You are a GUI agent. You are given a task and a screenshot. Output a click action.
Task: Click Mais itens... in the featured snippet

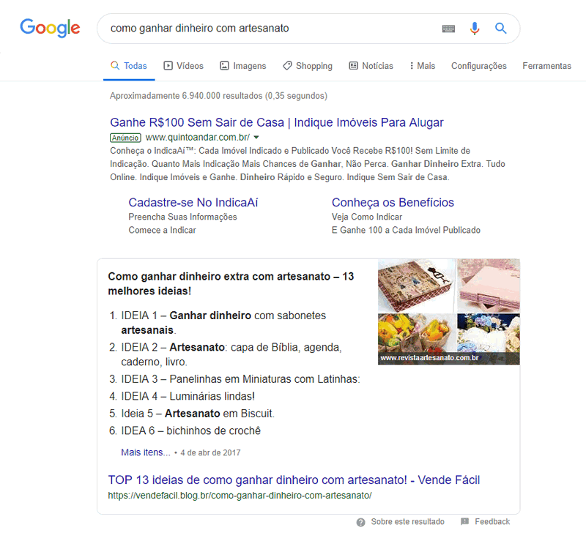tap(146, 452)
